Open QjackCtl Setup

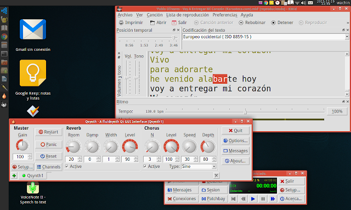pos(292,190)
